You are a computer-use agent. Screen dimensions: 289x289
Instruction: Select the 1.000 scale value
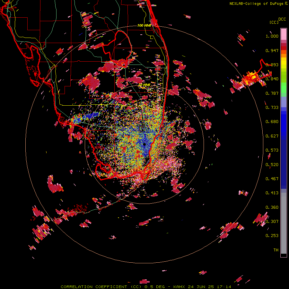(272, 36)
